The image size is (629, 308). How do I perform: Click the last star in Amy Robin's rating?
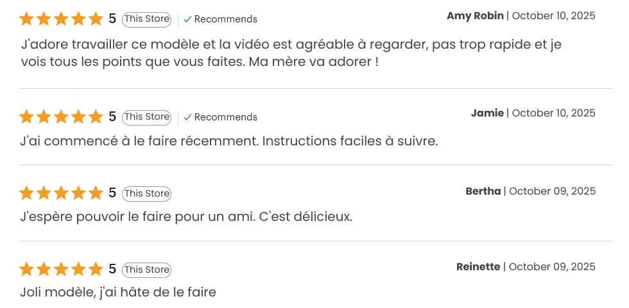(96, 19)
